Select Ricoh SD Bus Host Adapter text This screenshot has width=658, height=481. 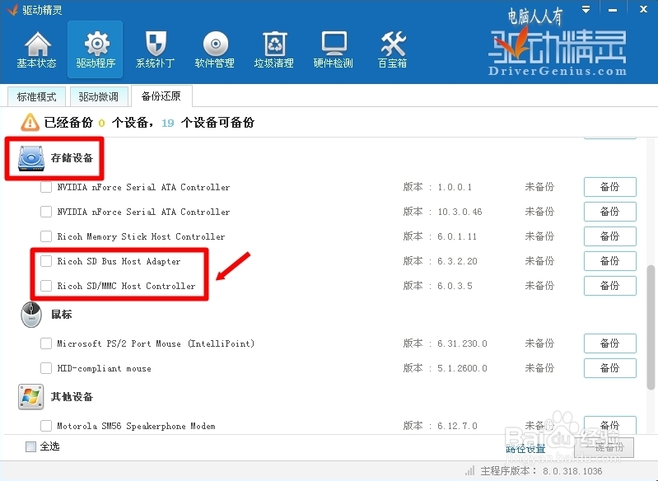pos(119,261)
